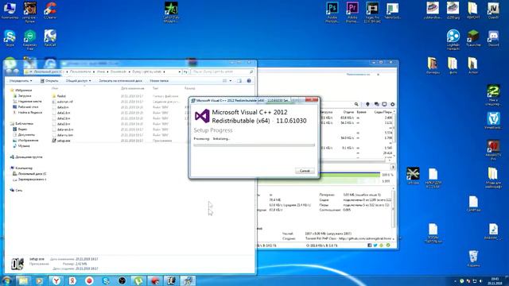509x286 pixels.
Task: Select Сеть in the navigation pane
Action: pos(16,191)
